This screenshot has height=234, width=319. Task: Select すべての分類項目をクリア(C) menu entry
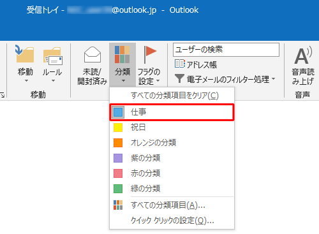pyautogui.click(x=172, y=96)
